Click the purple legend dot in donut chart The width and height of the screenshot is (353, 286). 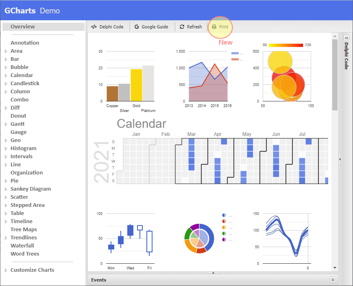coord(224,239)
